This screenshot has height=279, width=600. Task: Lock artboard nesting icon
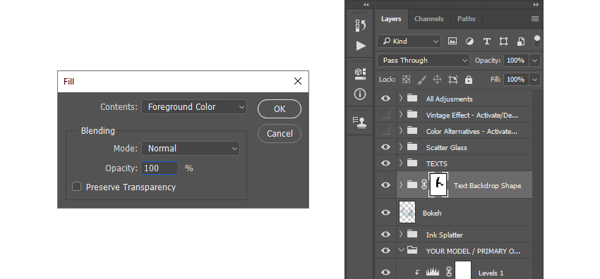coord(453,80)
